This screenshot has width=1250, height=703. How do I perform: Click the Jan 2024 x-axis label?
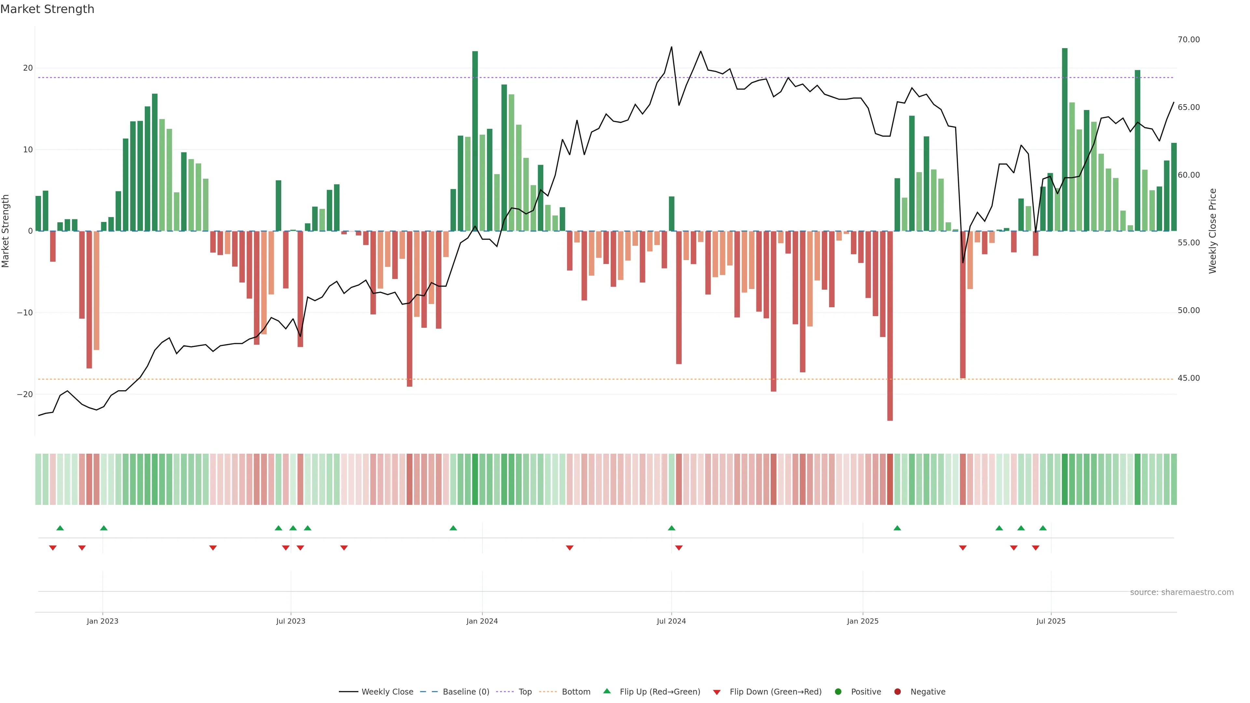[482, 621]
